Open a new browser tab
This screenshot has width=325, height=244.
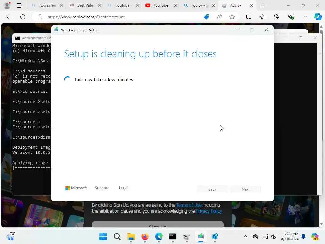pyautogui.click(x=263, y=5)
